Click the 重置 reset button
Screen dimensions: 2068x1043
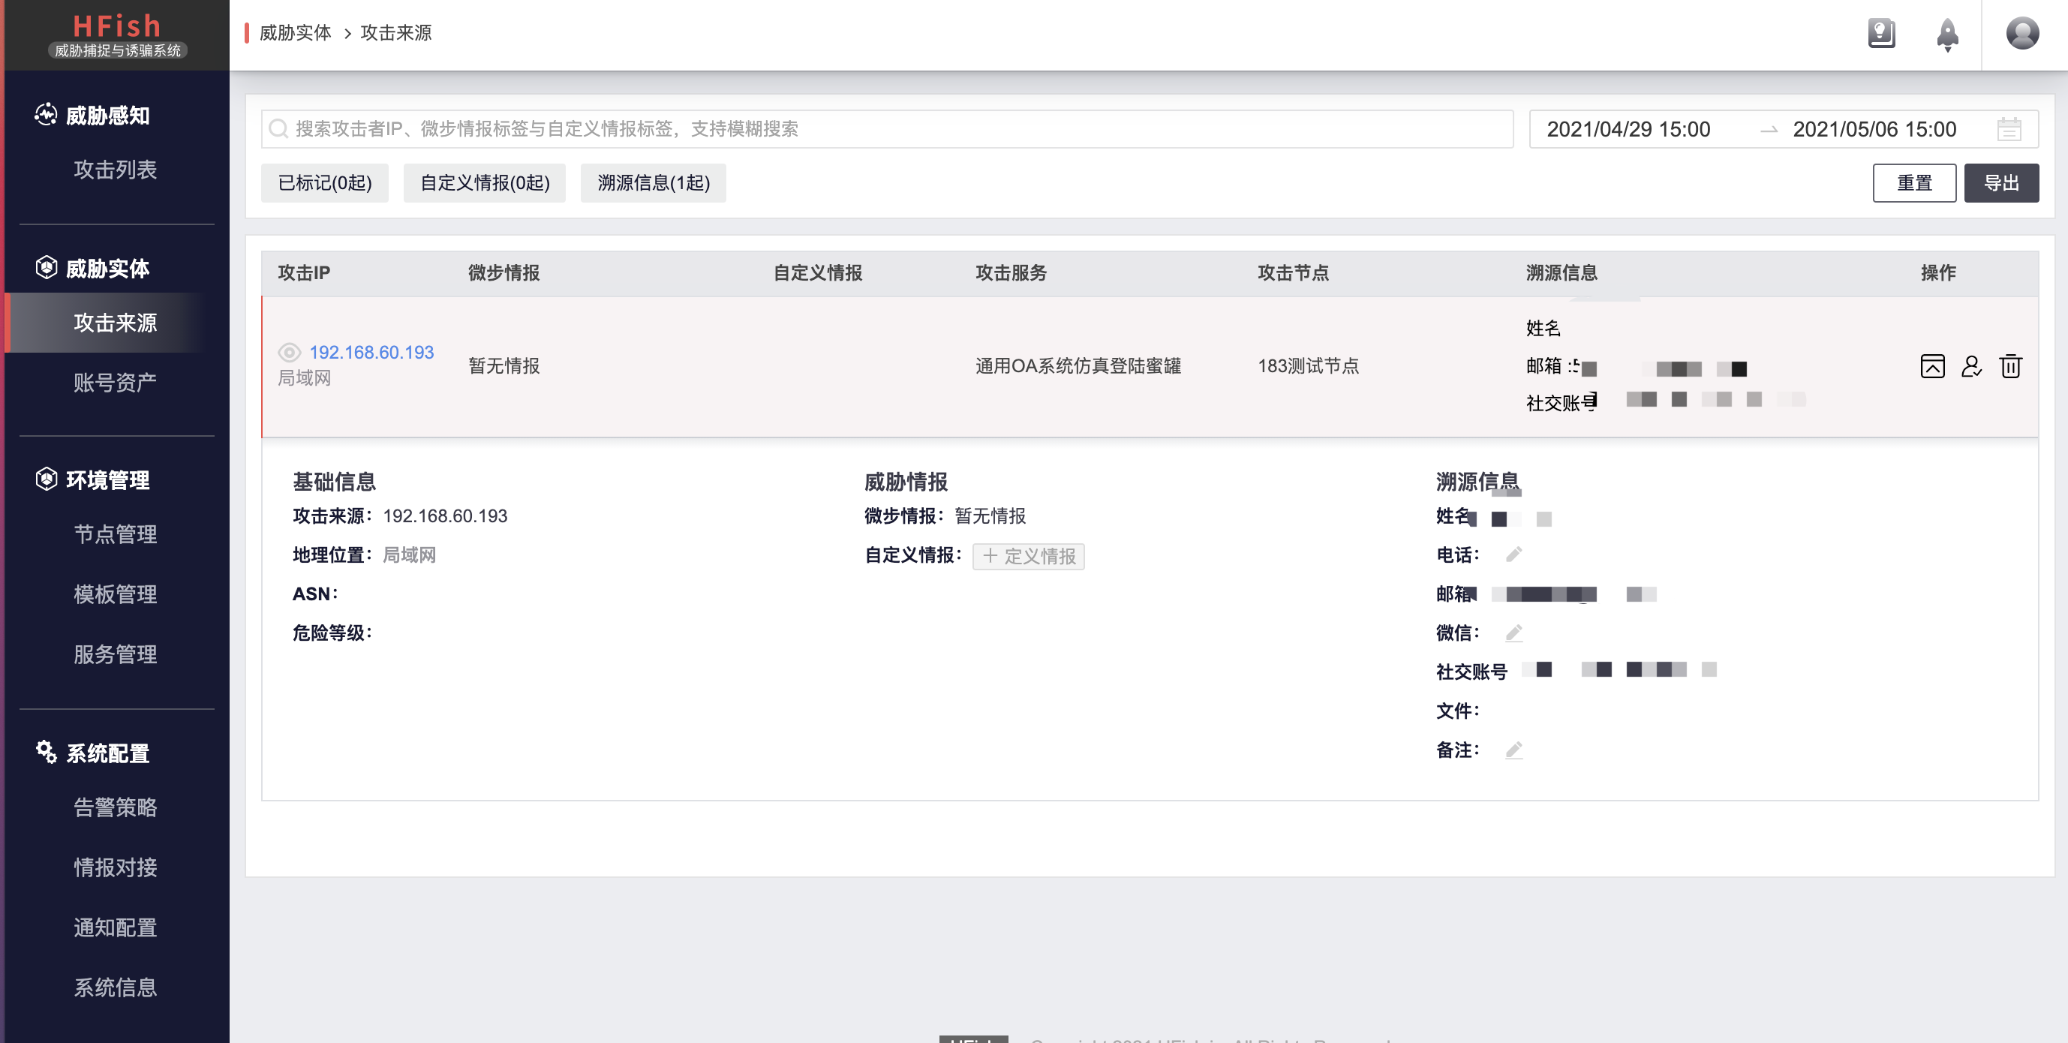[1914, 183]
